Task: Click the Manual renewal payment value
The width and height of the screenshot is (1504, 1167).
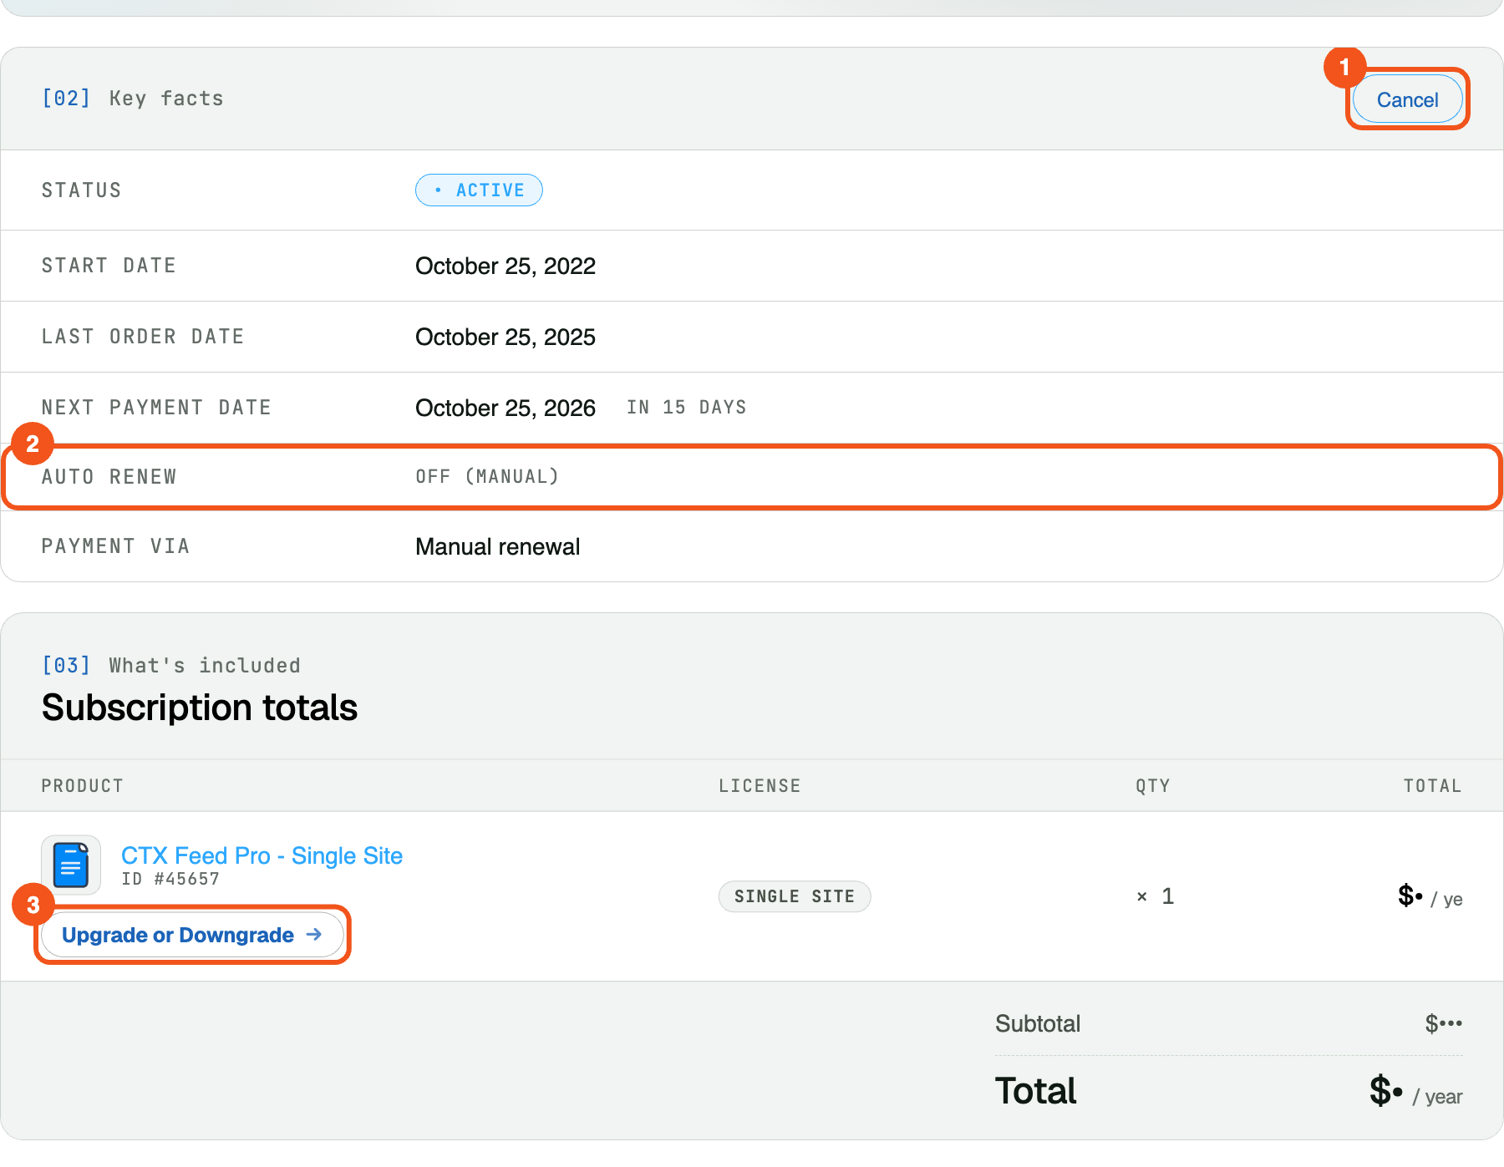Action: pos(497,546)
